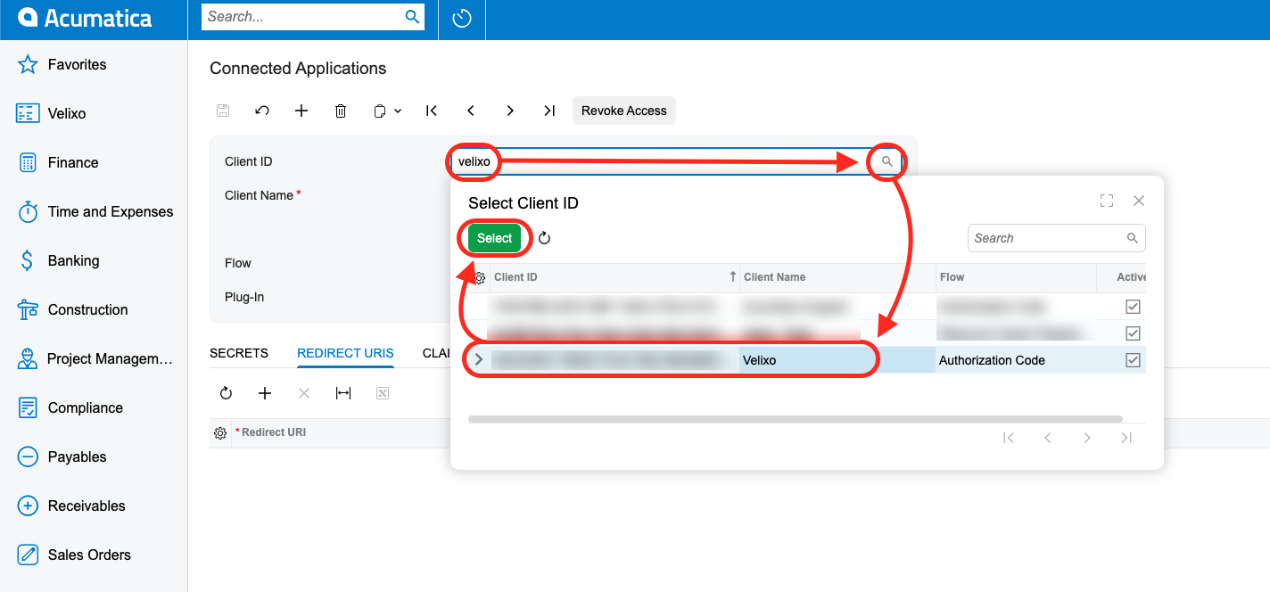1270x592 pixels.
Task: Open the Payables workspace
Action: [77, 457]
